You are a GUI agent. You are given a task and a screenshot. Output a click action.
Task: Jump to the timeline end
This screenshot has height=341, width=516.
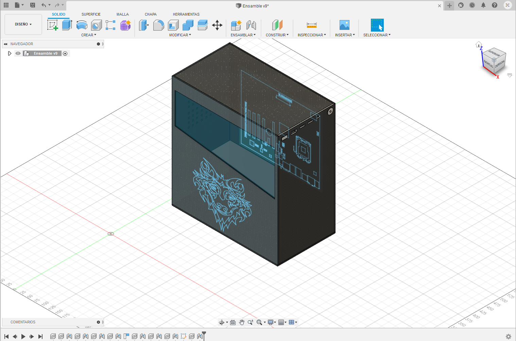point(40,337)
